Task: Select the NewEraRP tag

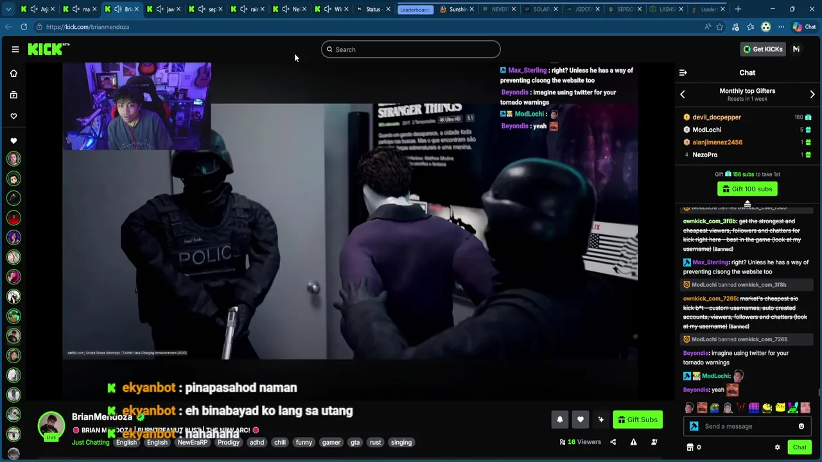Action: point(193,442)
